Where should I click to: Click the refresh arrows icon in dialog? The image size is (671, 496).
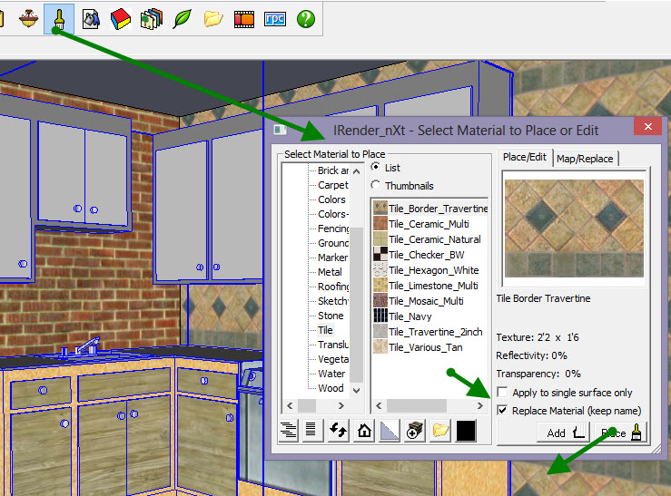point(339,431)
